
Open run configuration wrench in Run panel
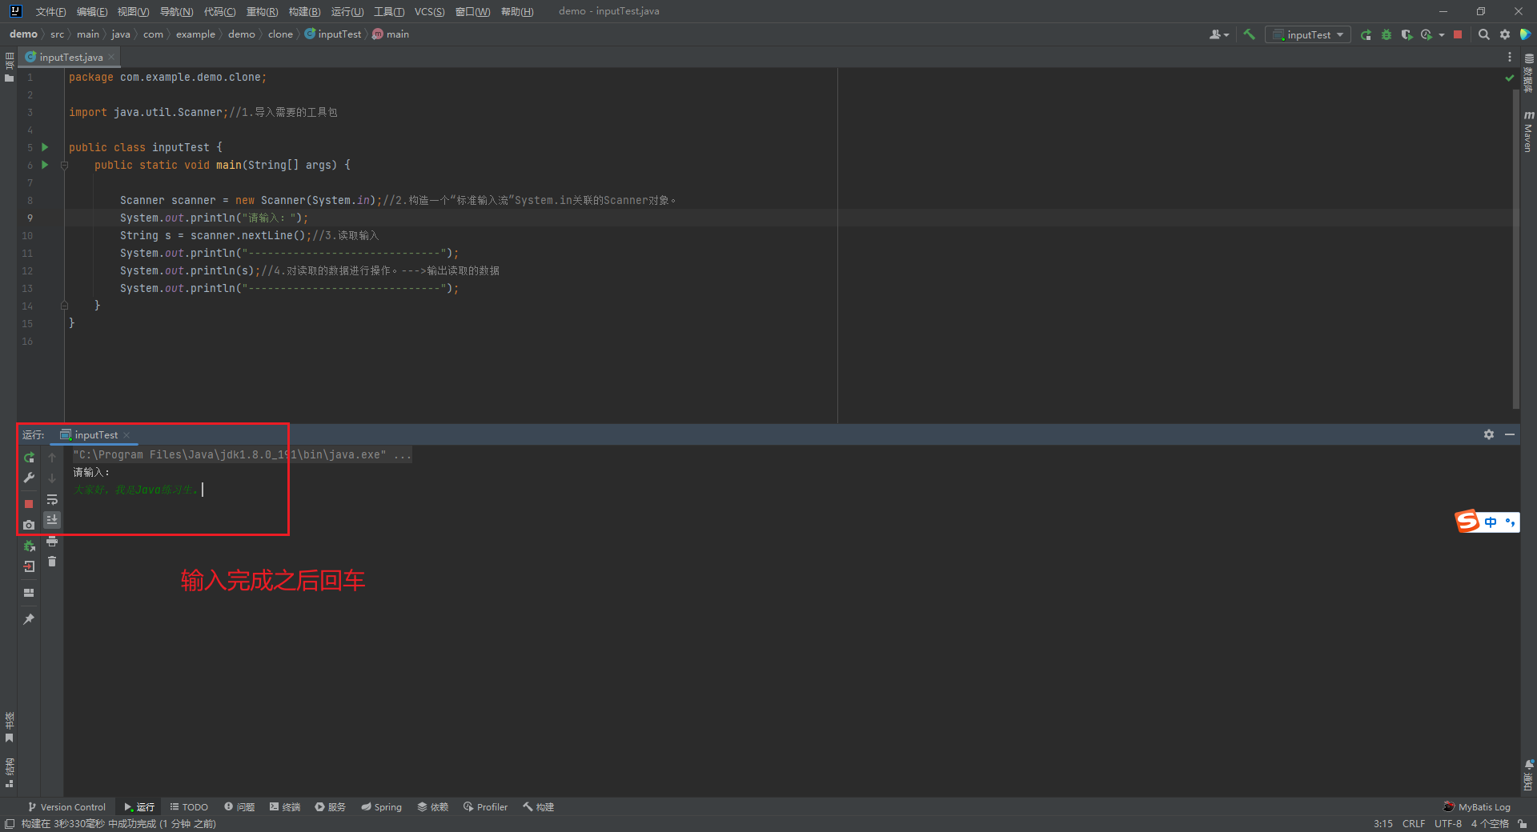click(x=29, y=478)
